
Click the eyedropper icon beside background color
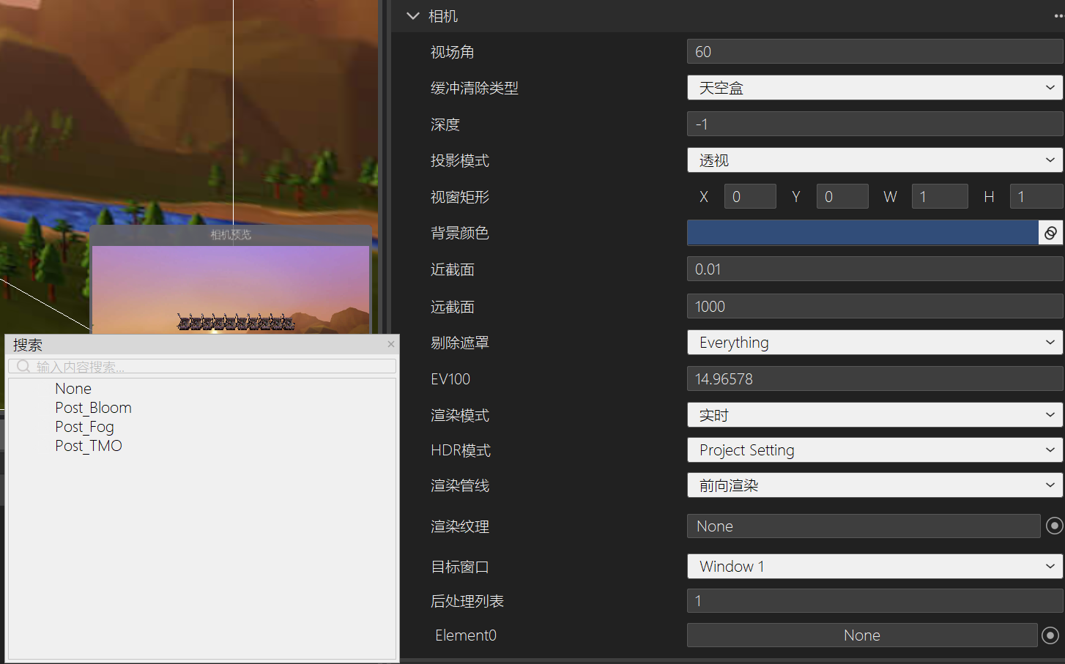tap(1050, 233)
